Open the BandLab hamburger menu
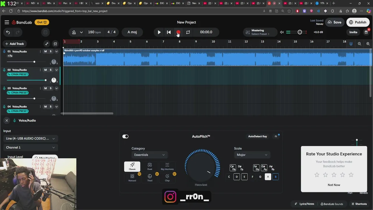373x210 pixels. click(7, 22)
